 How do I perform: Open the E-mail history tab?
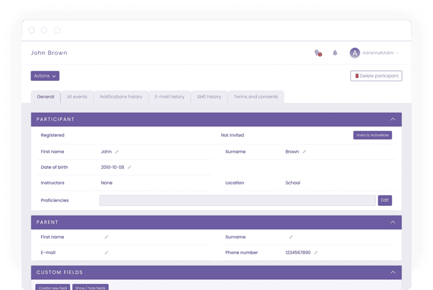[170, 97]
